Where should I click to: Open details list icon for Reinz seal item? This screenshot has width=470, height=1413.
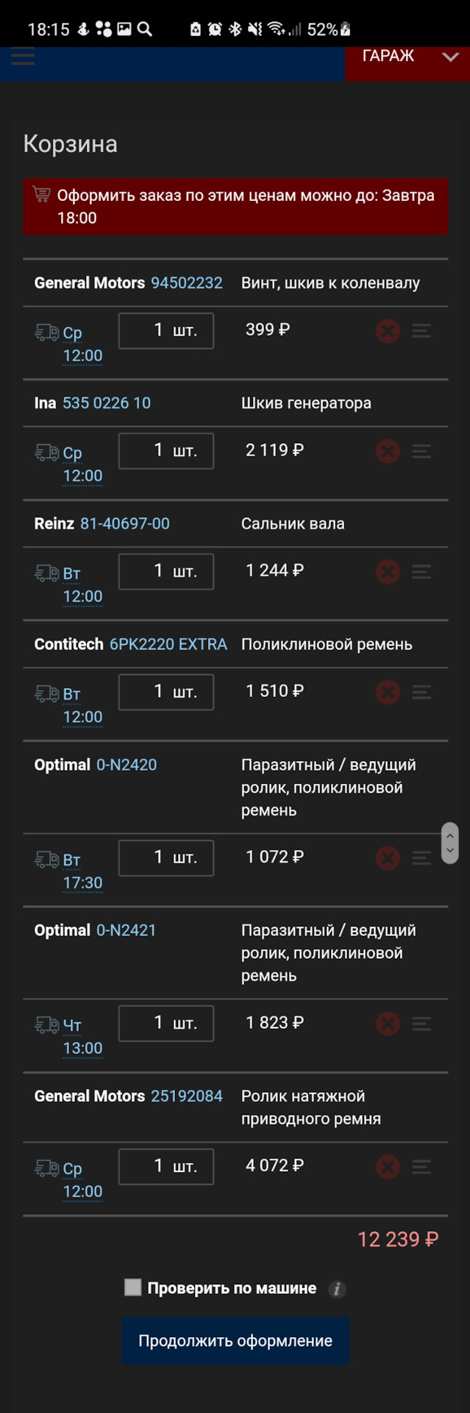(421, 572)
